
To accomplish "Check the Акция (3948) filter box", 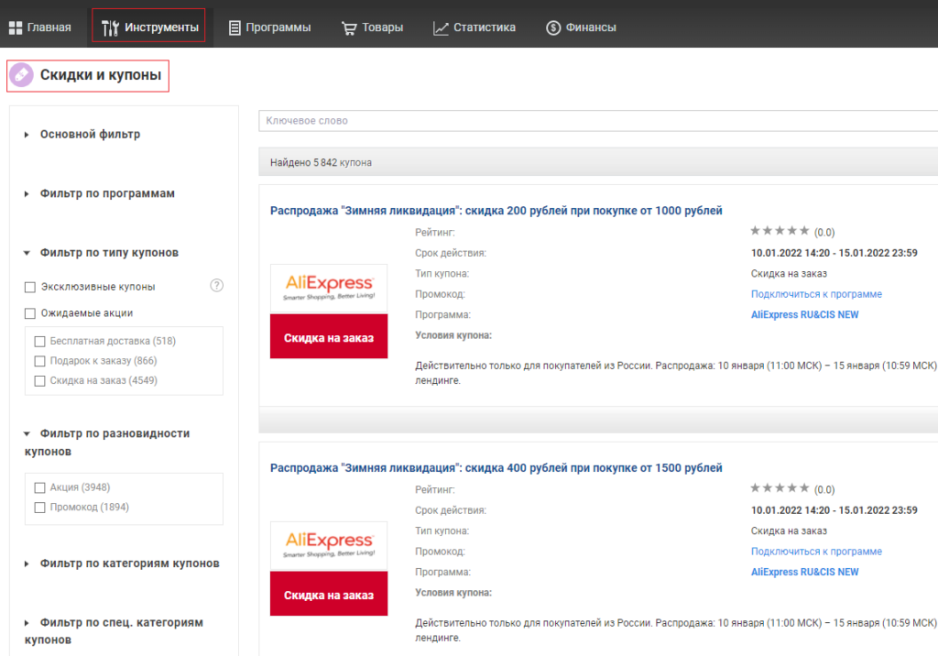I will 40,487.
